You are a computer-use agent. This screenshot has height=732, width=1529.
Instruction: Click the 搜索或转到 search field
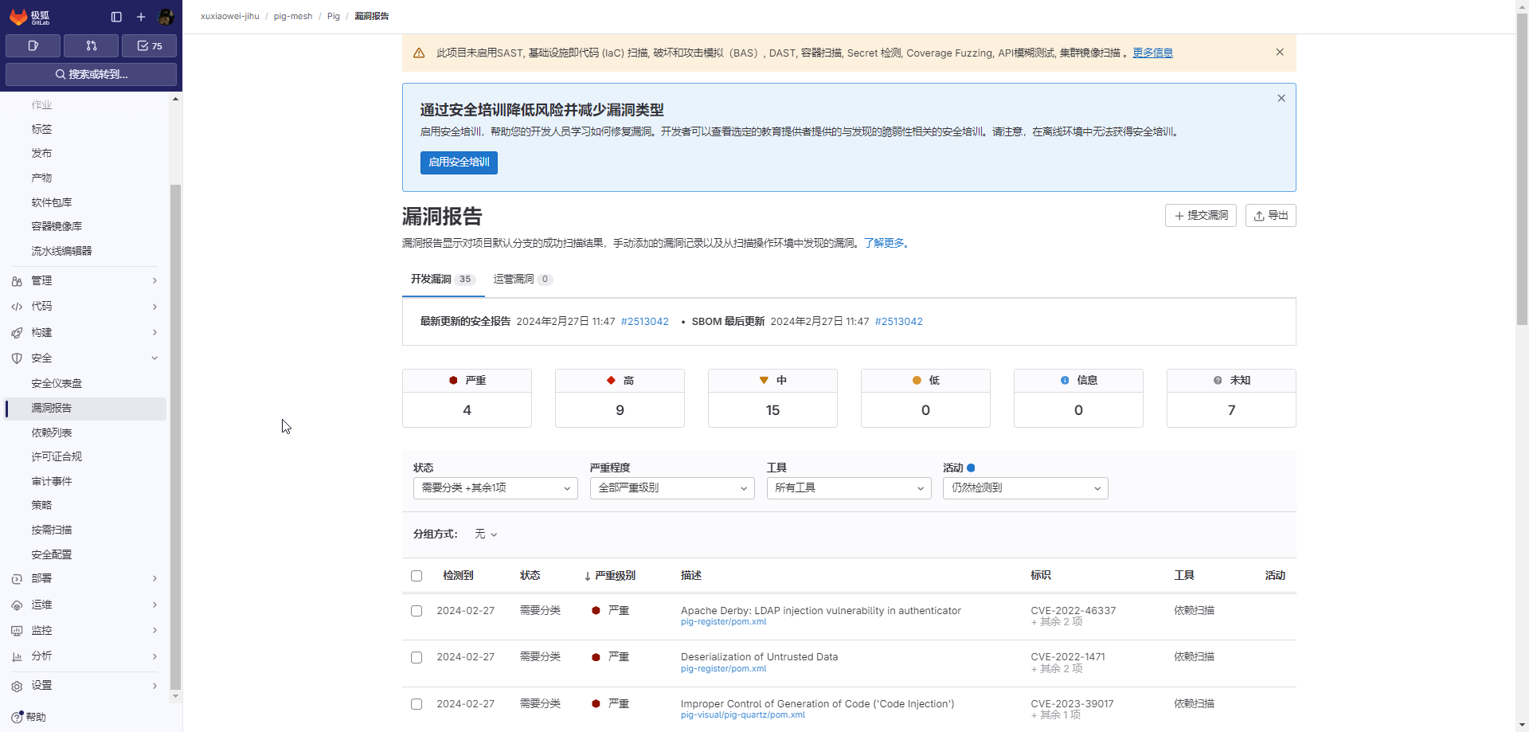[91, 74]
